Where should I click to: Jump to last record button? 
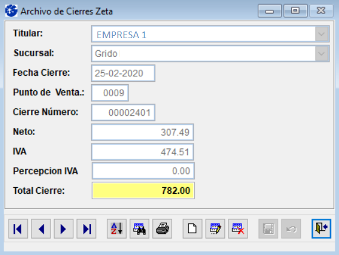(87, 229)
